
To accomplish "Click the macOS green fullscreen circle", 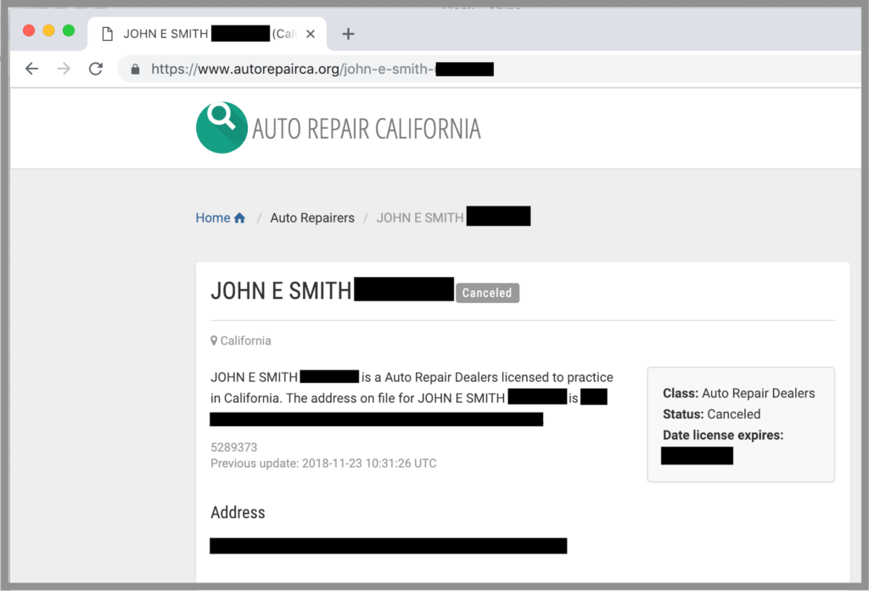I will 69,28.
